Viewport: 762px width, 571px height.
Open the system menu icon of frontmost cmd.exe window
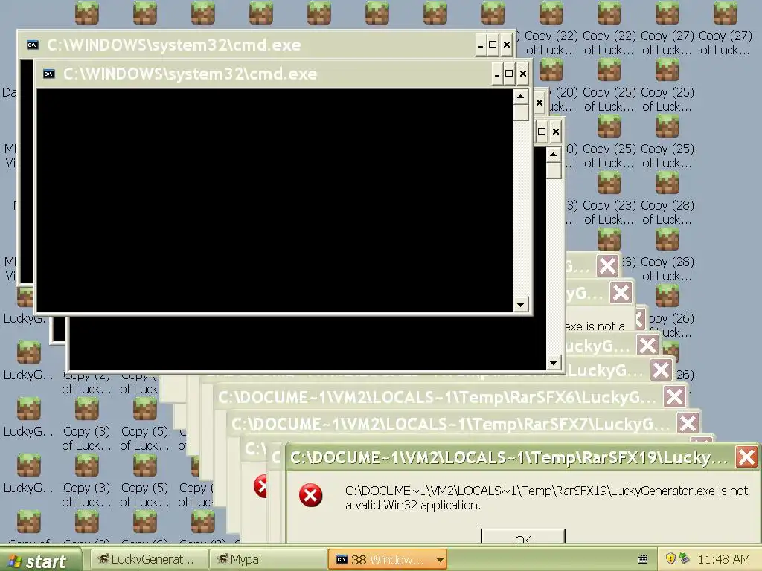(x=49, y=74)
